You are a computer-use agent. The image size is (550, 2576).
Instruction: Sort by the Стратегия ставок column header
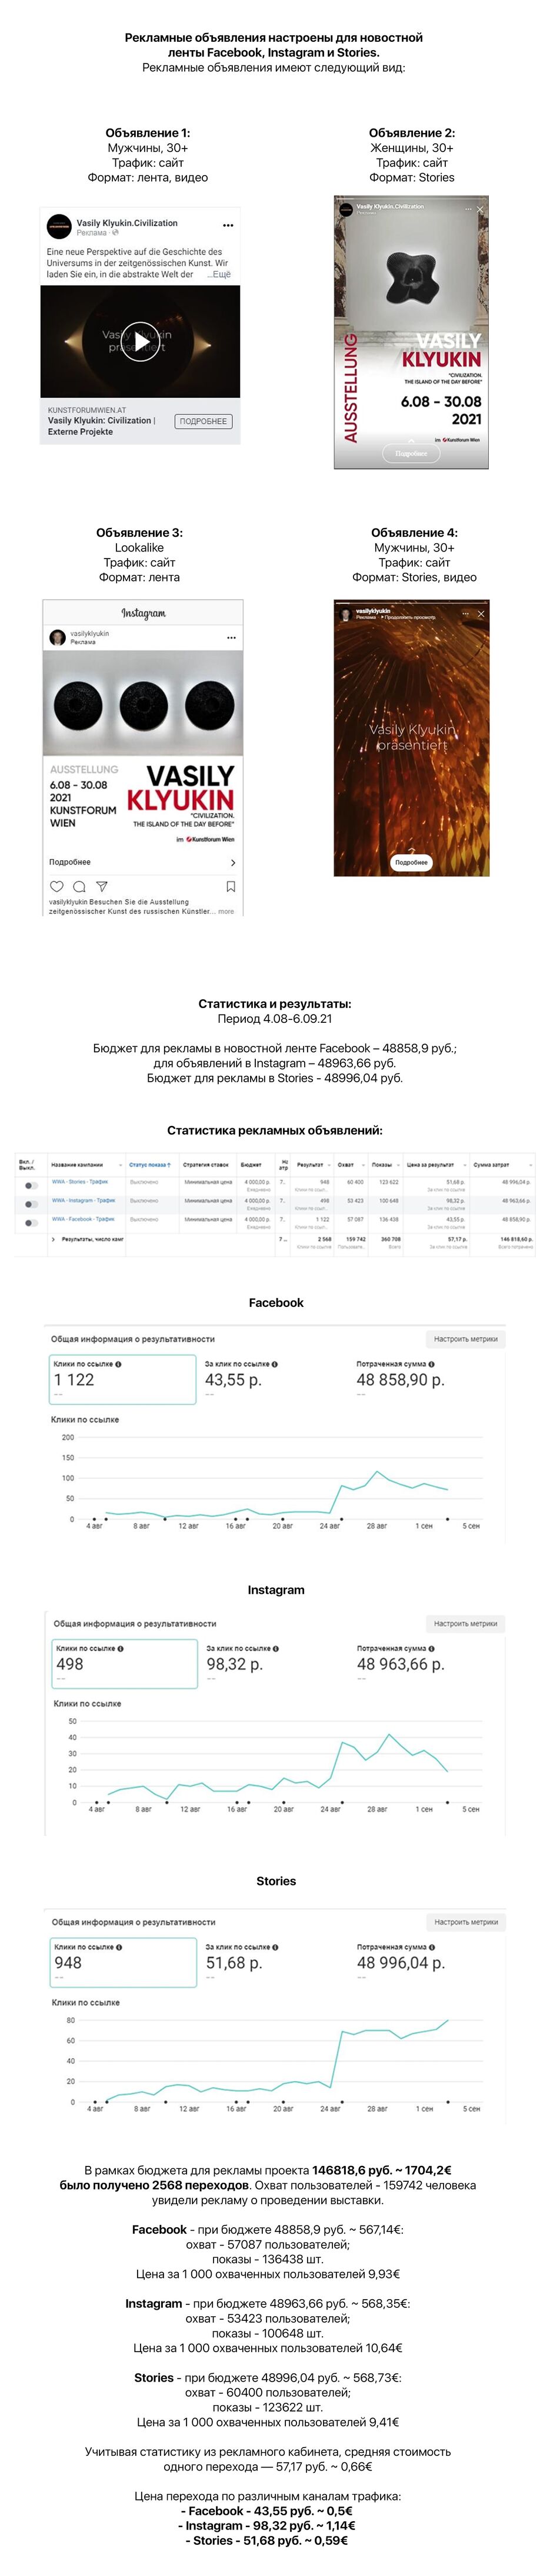click(x=206, y=1165)
